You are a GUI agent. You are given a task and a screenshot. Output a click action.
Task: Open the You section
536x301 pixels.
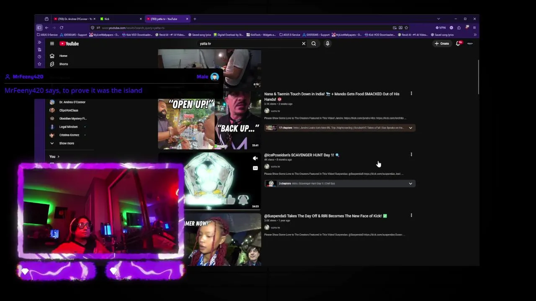54,156
